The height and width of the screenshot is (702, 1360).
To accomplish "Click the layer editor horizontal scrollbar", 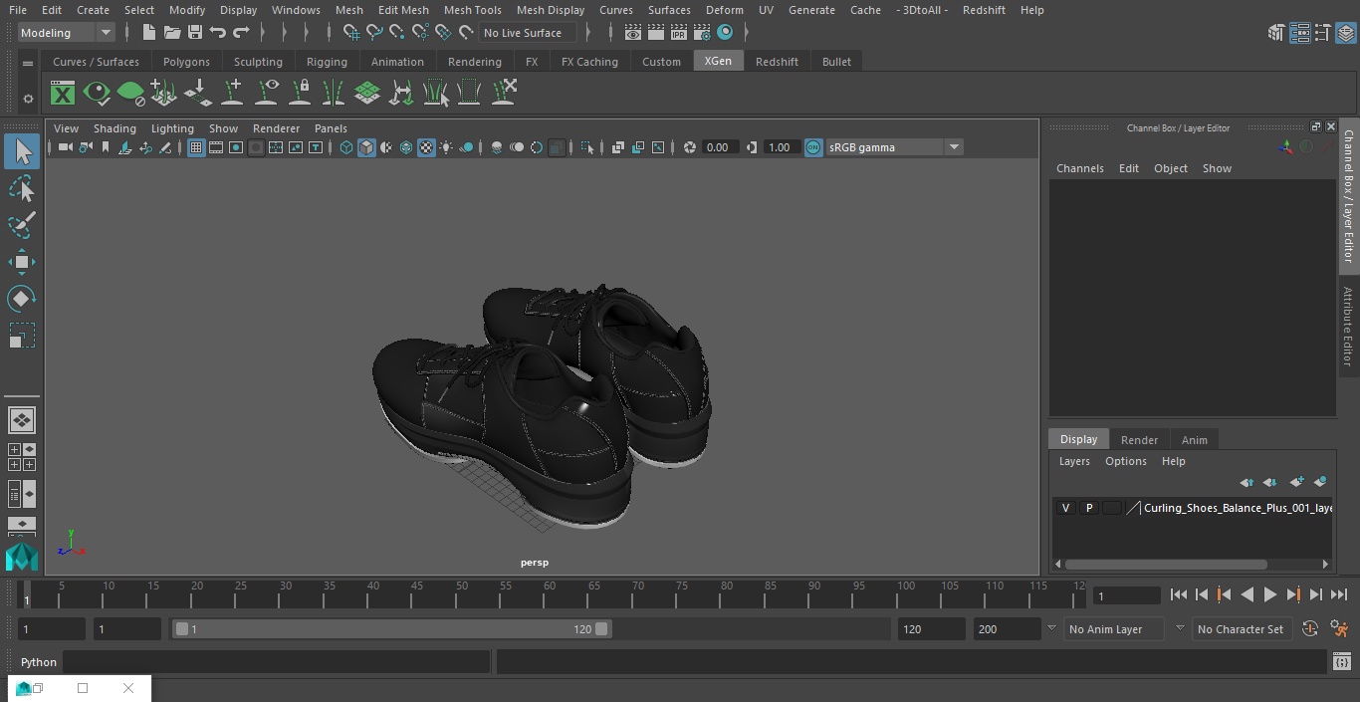I will tap(1167, 565).
